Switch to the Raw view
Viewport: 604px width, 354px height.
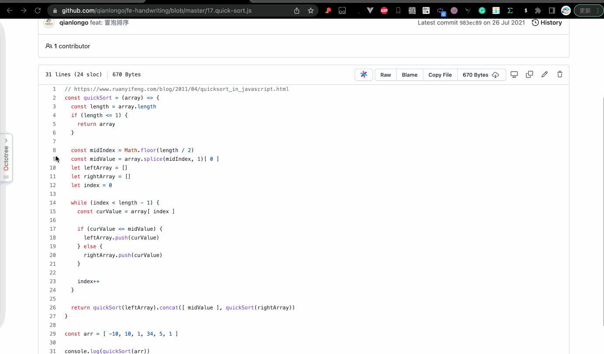[x=385, y=75]
